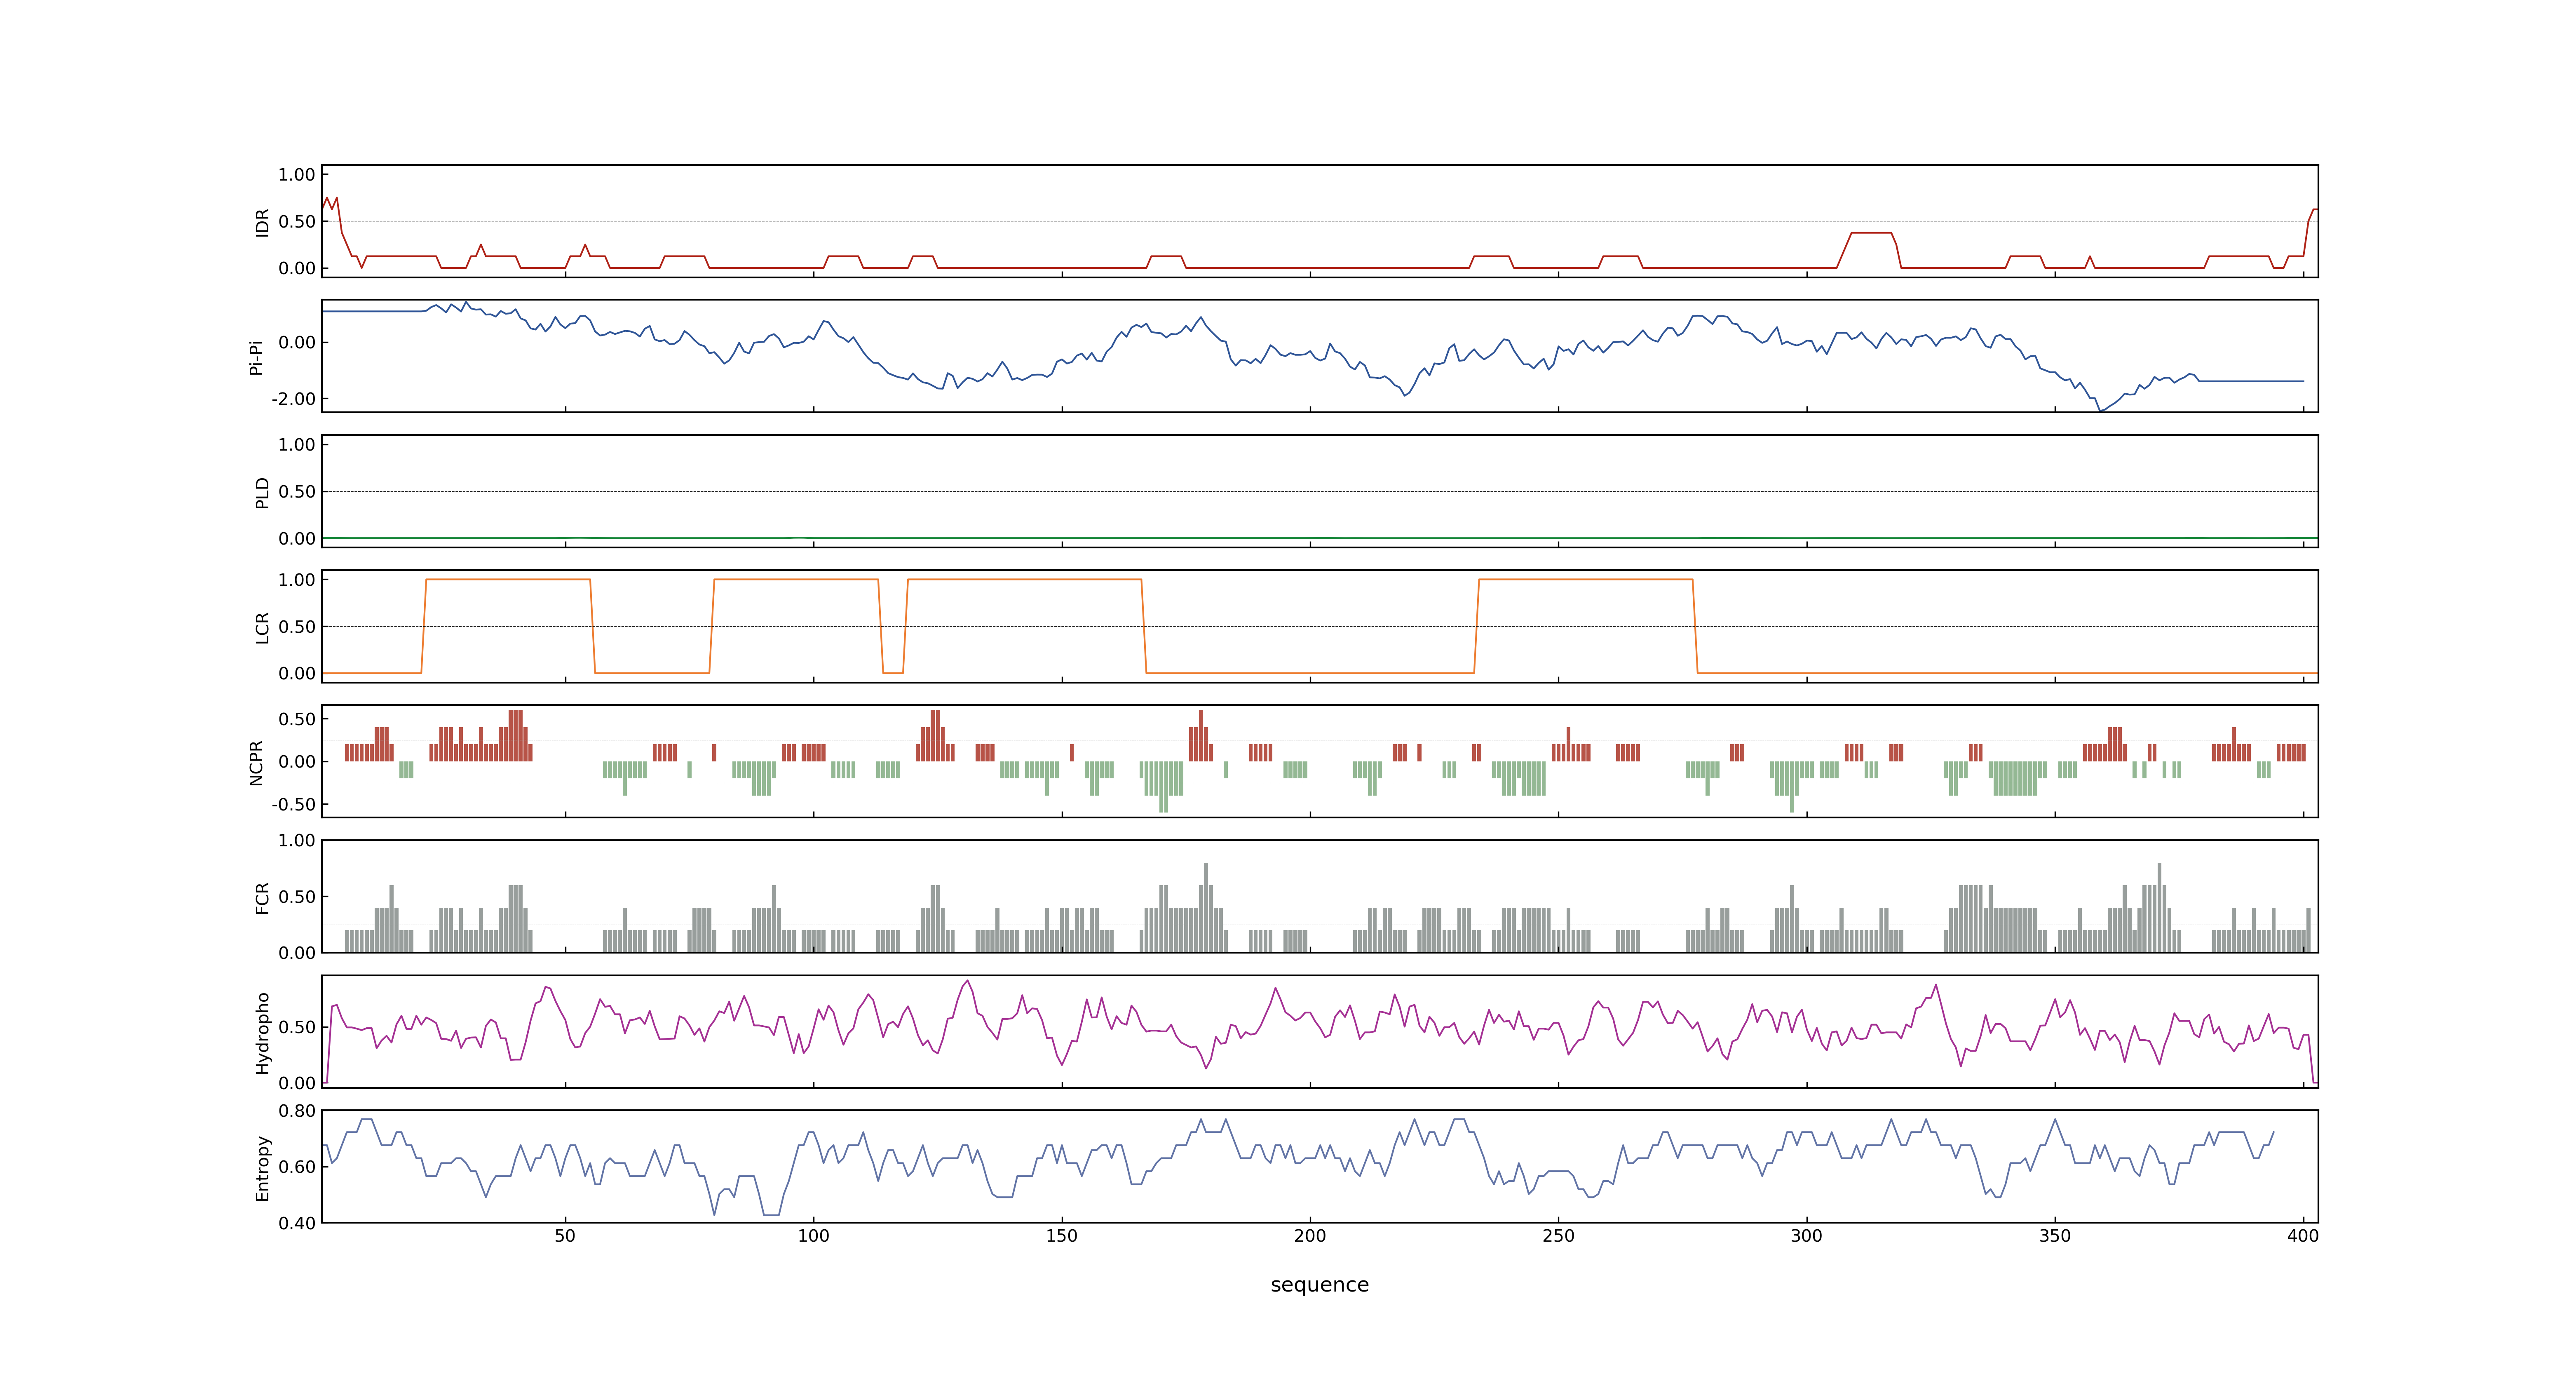Click the 0.00 tick of the Pi-Pi panel
Viewport: 2576px width, 1374px height.
[297, 343]
